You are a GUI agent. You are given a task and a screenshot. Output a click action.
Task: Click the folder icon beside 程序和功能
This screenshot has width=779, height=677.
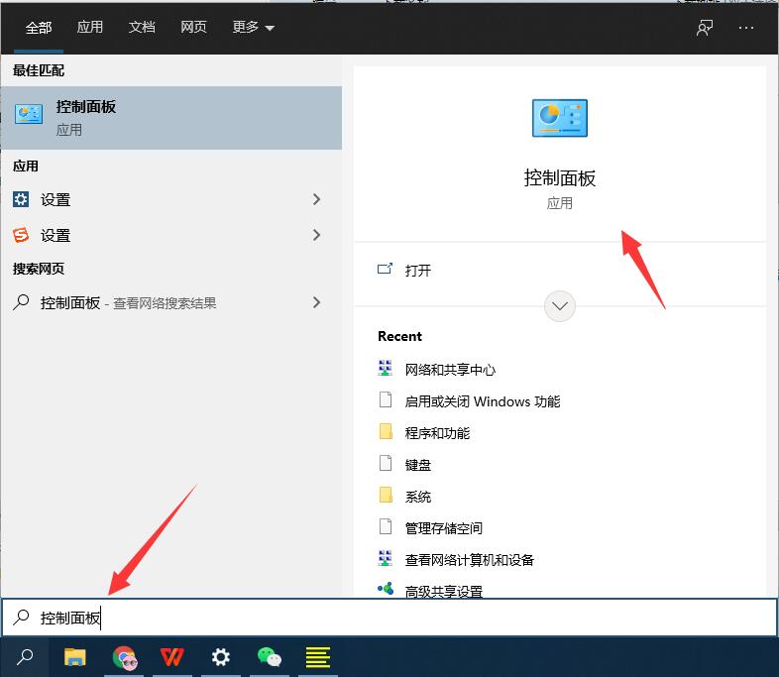coord(386,431)
